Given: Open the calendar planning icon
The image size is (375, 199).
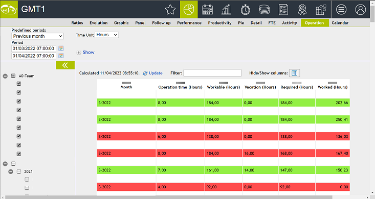Looking at the screenshot, I should click(207, 10).
